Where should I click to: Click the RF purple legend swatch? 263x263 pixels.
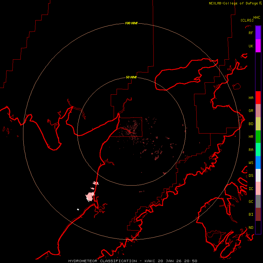tap(258, 33)
